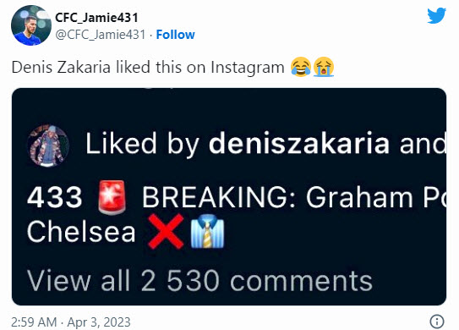
Task: View all 2 530 comments
Action: click(199, 281)
